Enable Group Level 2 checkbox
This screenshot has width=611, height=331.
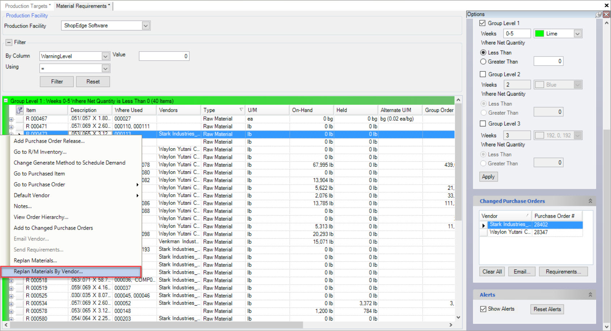(x=483, y=74)
